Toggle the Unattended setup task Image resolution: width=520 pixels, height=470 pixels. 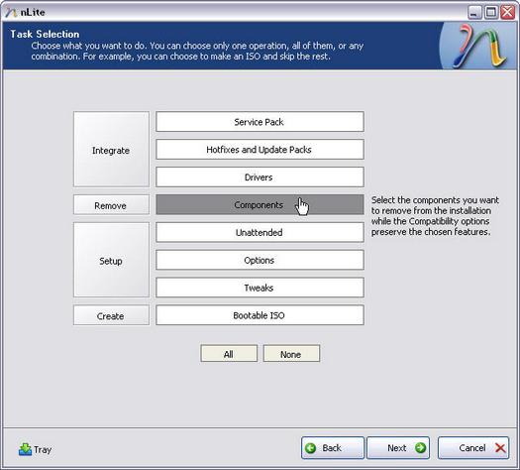point(260,232)
